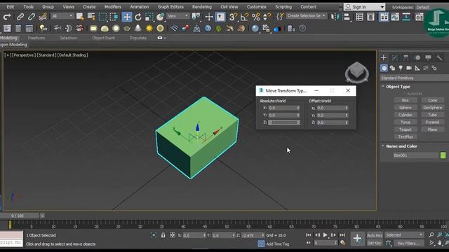The height and width of the screenshot is (252, 449).
Task: Open the Sign In dropdown
Action: 364,7
